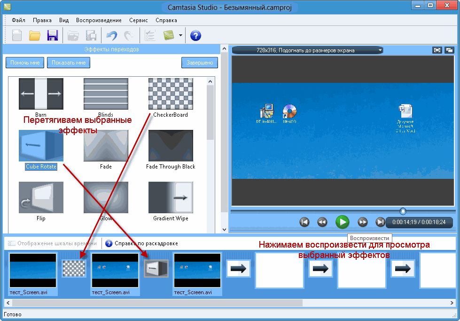Click the green play button

pyautogui.click(x=343, y=222)
